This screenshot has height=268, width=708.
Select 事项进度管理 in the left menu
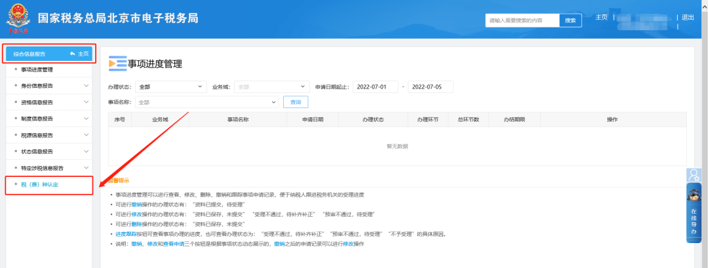pyautogui.click(x=37, y=69)
